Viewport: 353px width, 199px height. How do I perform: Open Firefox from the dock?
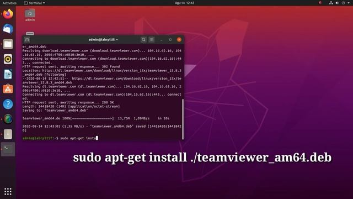coord(8,14)
